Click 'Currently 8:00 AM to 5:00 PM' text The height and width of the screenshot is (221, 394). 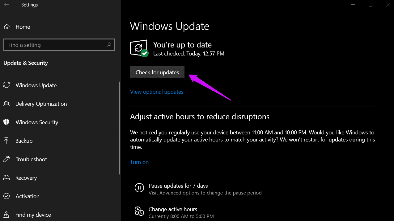pos(181,216)
